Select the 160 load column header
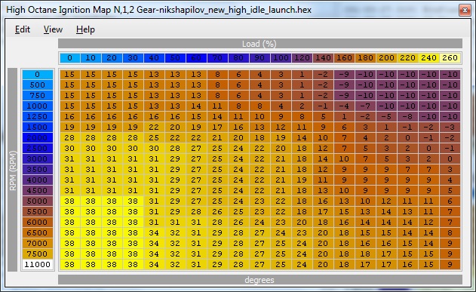 point(344,57)
